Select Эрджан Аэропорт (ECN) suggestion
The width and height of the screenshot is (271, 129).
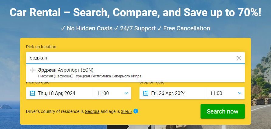[x=66, y=70]
